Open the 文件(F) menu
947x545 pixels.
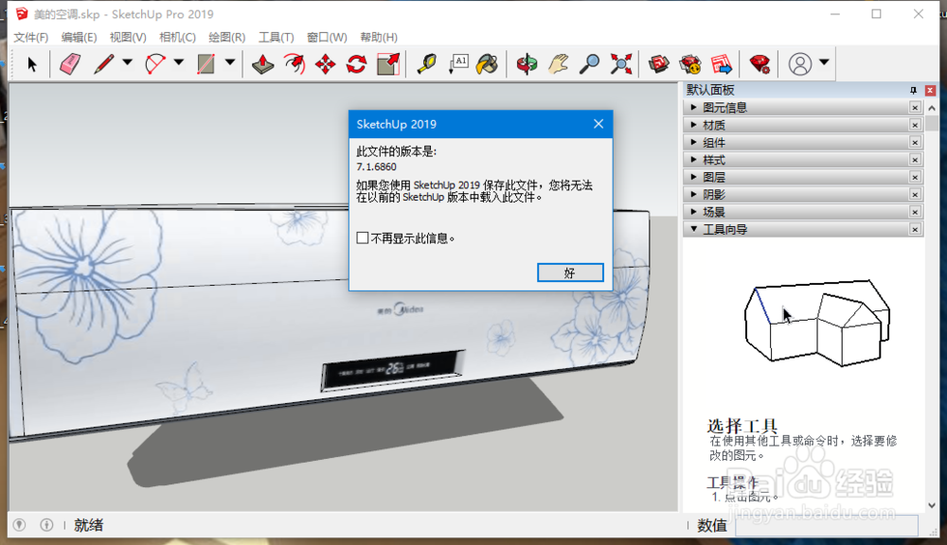pyautogui.click(x=28, y=37)
